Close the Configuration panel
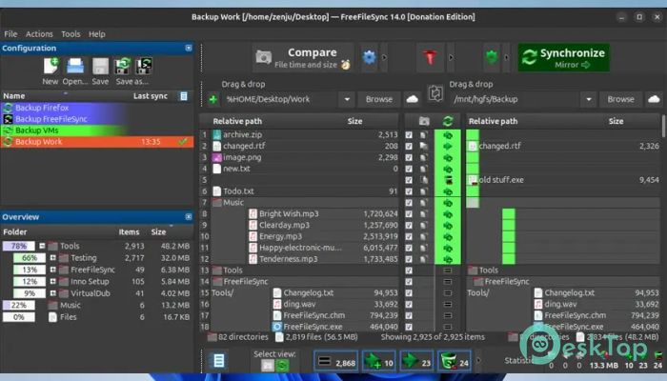Screen dimensions: 667x381 (x=189, y=48)
